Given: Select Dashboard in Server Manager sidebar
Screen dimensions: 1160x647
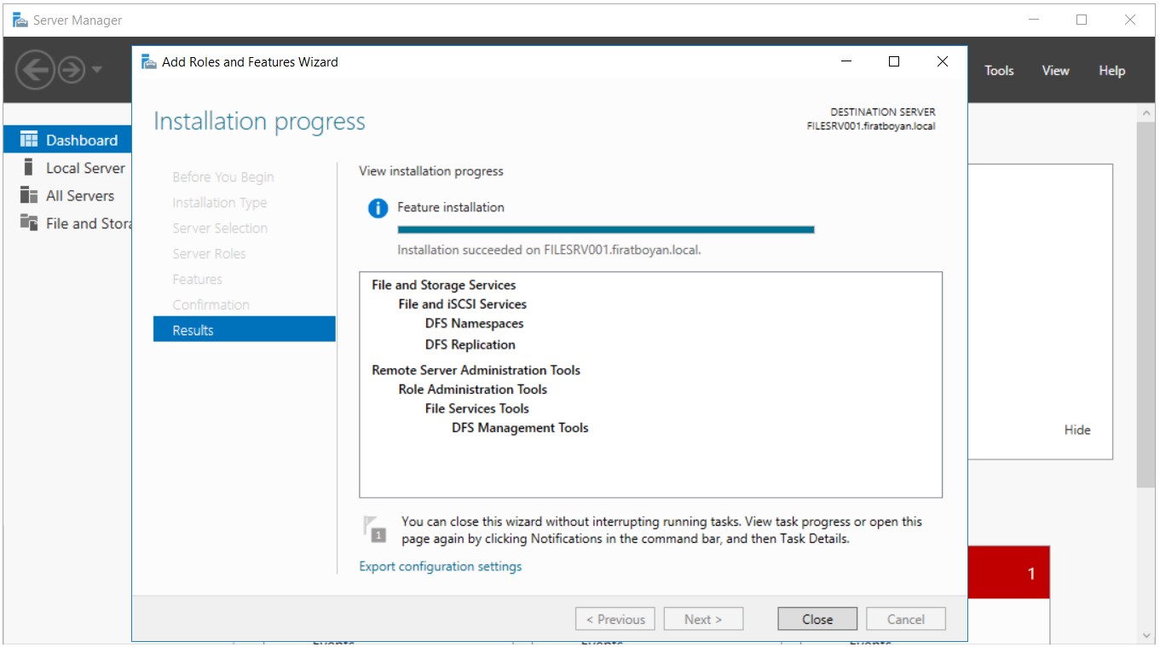Looking at the screenshot, I should (68, 140).
